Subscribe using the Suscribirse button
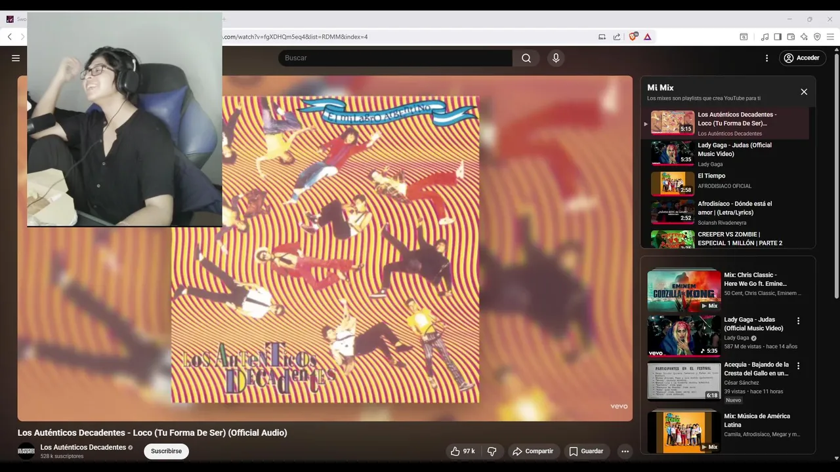The image size is (840, 472). pyautogui.click(x=166, y=451)
